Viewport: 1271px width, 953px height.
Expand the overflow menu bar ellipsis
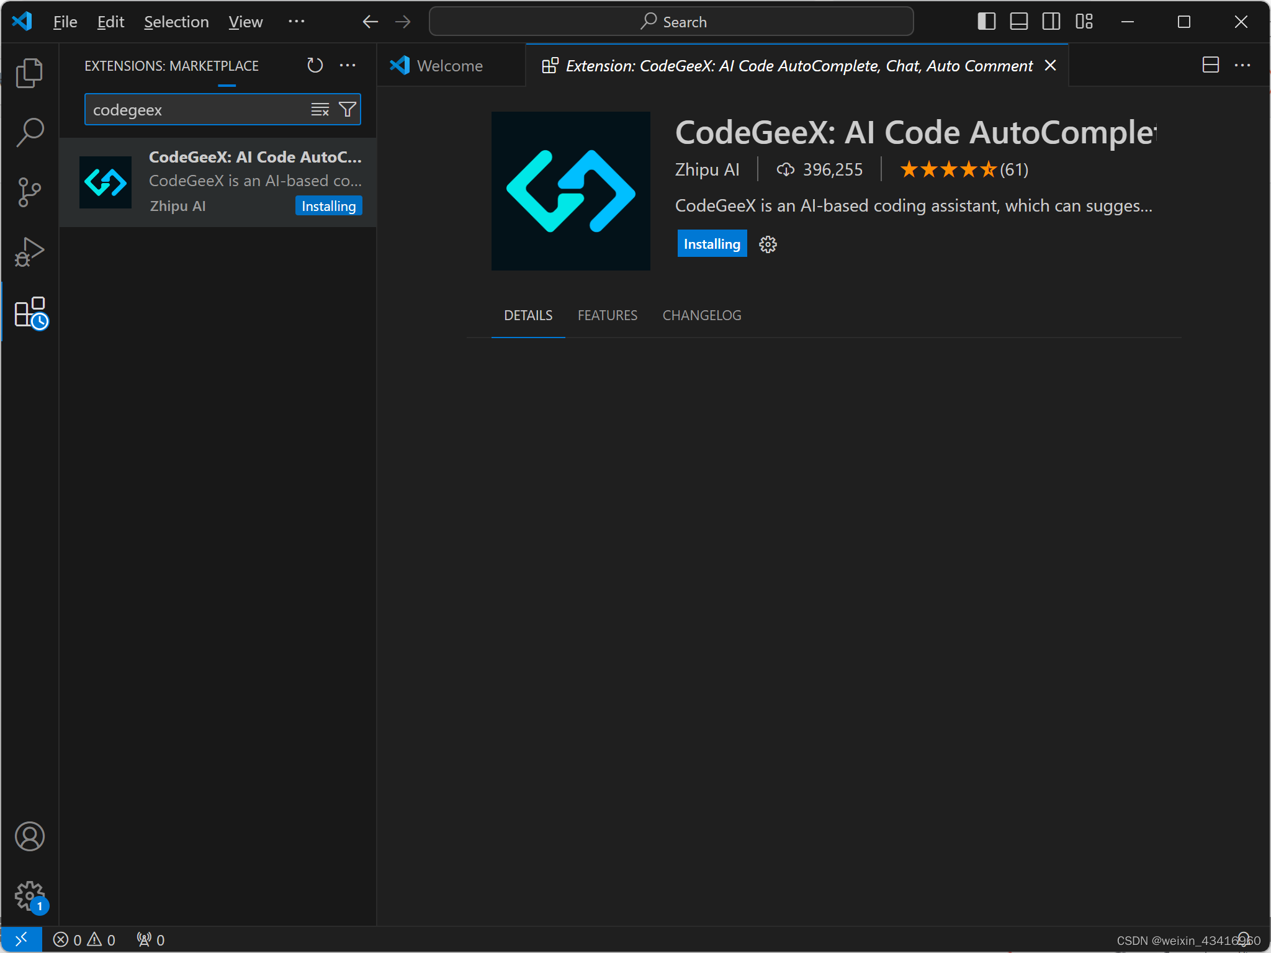(x=296, y=22)
